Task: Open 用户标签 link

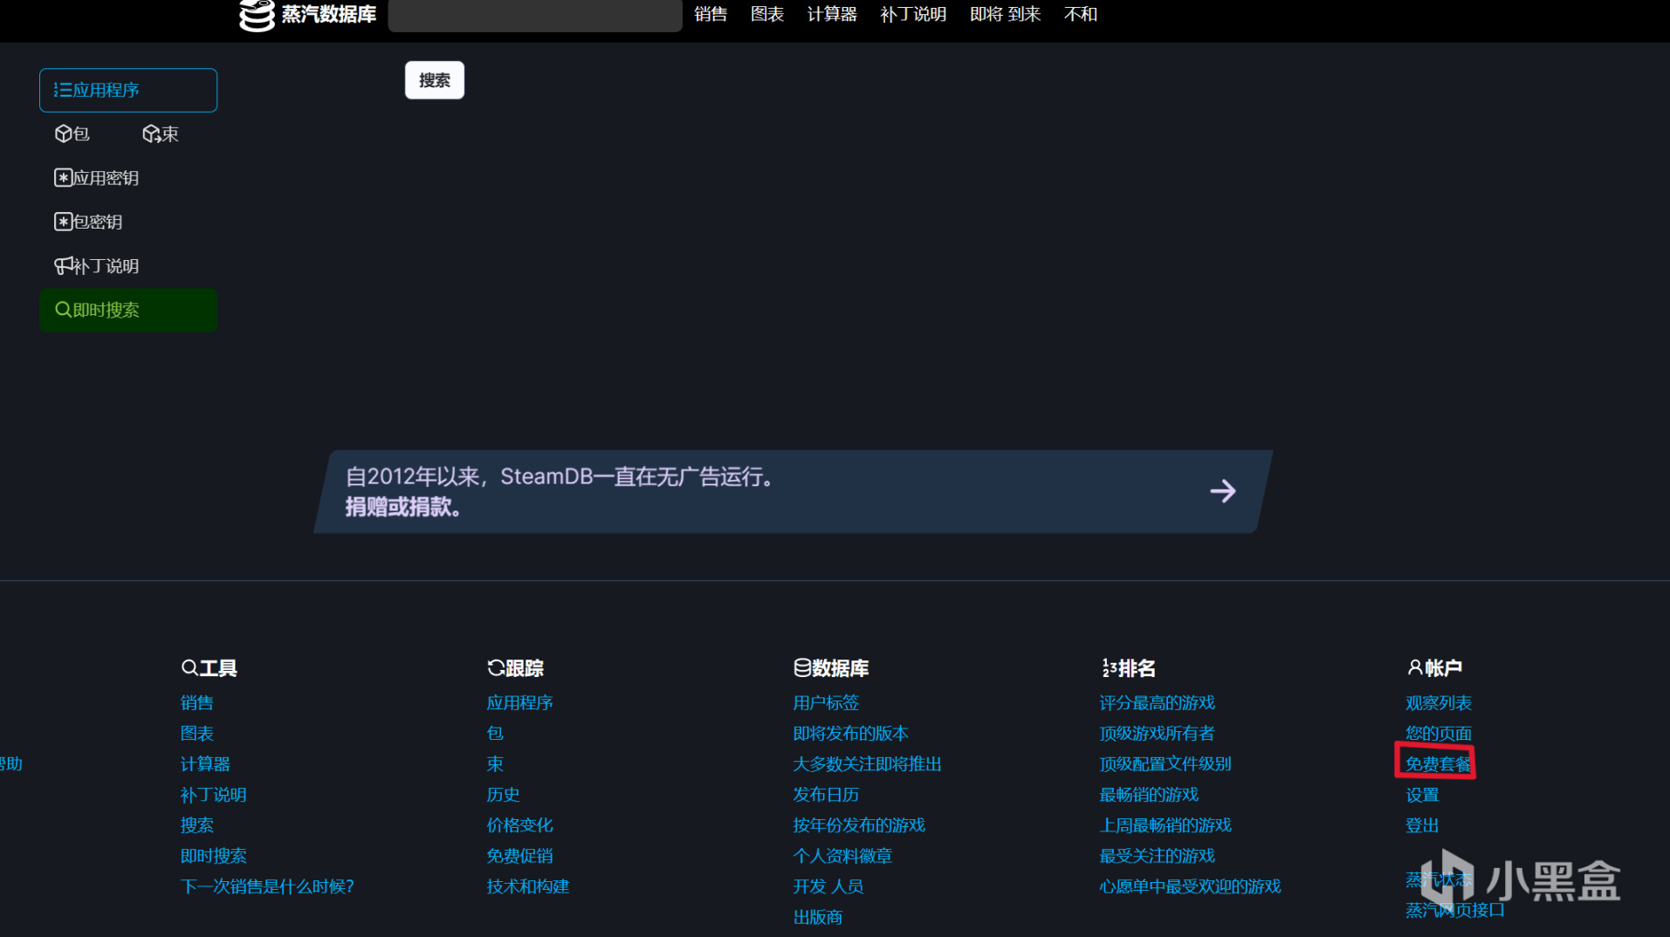Action: click(x=826, y=702)
